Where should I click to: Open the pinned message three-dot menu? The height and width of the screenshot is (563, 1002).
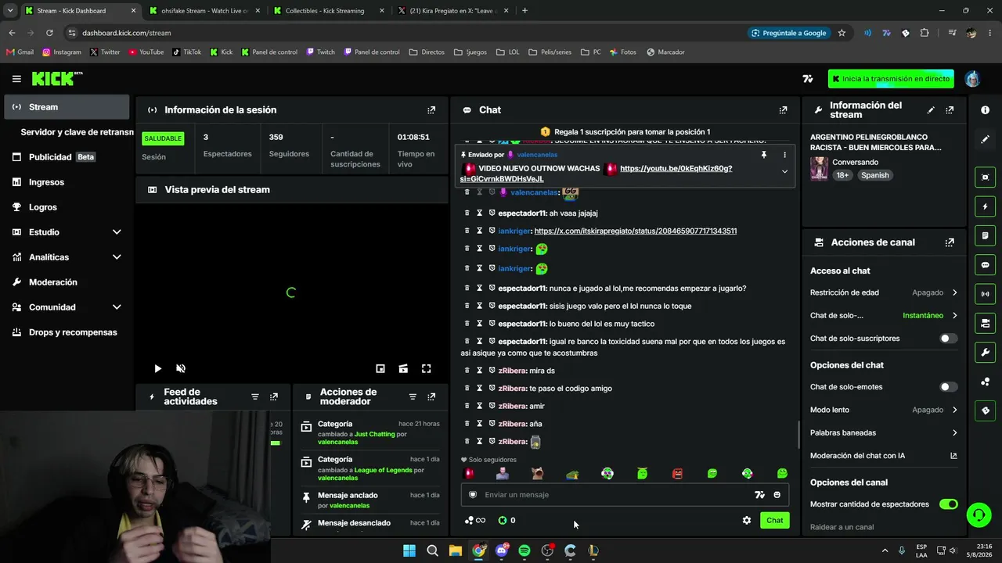[784, 155]
